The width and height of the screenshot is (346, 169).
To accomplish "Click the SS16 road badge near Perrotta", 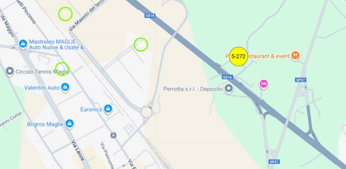I will coord(227,77).
